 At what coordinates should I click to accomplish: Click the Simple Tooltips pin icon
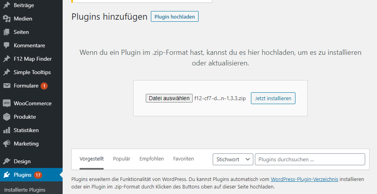7,72
